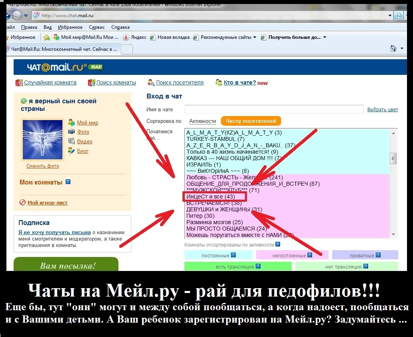Open the Справка menu
Screen dimensions: 413x337
coord(120,27)
